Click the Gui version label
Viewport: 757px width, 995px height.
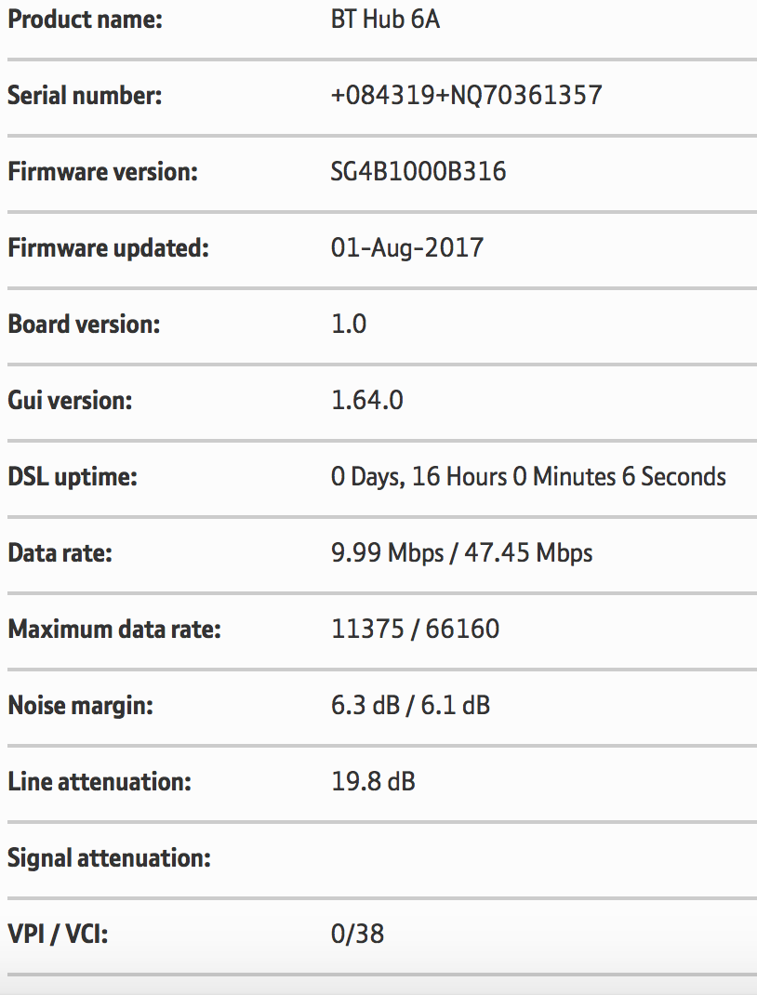(x=70, y=401)
